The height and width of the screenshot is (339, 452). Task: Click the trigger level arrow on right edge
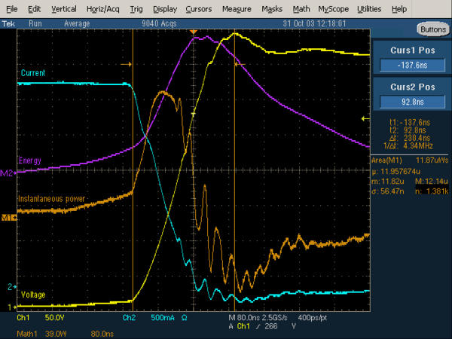pyautogui.click(x=365, y=119)
